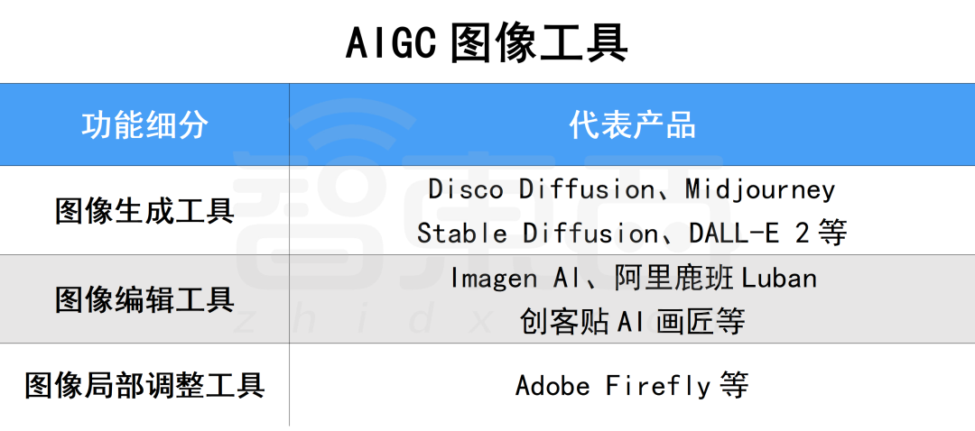The image size is (975, 431).
Task: Click the Imagen AI text
Action: tap(507, 278)
